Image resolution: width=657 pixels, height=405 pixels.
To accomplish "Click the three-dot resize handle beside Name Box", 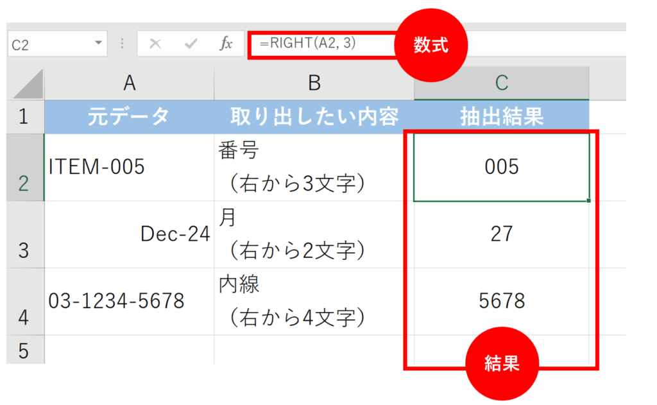I will point(122,44).
